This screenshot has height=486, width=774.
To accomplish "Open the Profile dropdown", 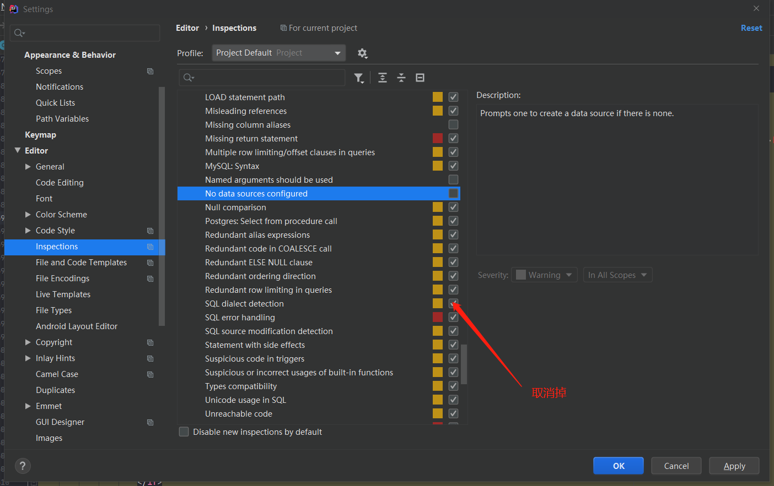I will (278, 53).
